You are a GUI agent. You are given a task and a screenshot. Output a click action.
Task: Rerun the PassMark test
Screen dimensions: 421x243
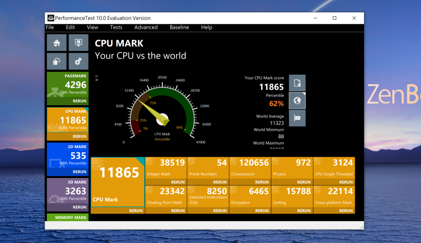click(79, 101)
